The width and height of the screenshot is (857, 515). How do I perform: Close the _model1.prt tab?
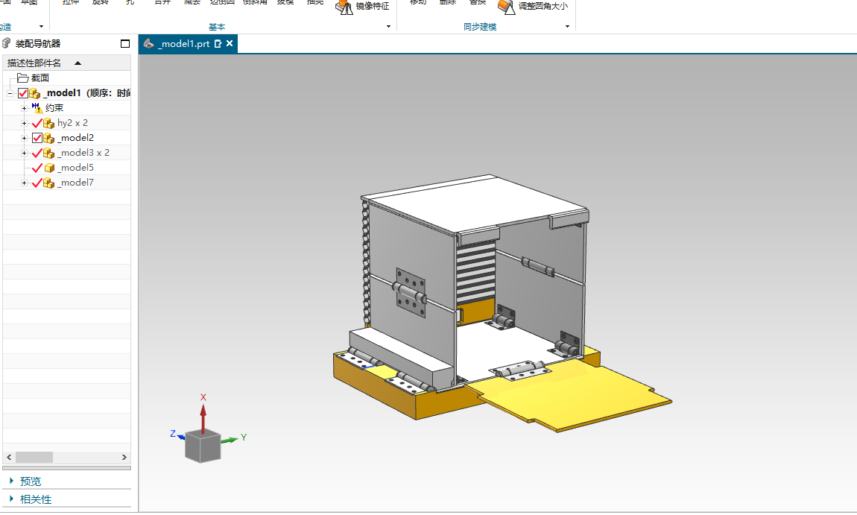pyautogui.click(x=230, y=43)
